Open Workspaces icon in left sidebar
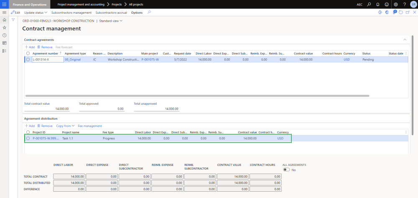Viewport: 418px width, 198px height. point(5,43)
